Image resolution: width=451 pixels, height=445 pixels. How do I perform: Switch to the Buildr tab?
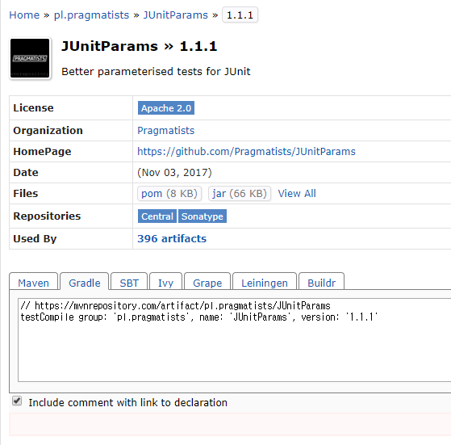(321, 281)
